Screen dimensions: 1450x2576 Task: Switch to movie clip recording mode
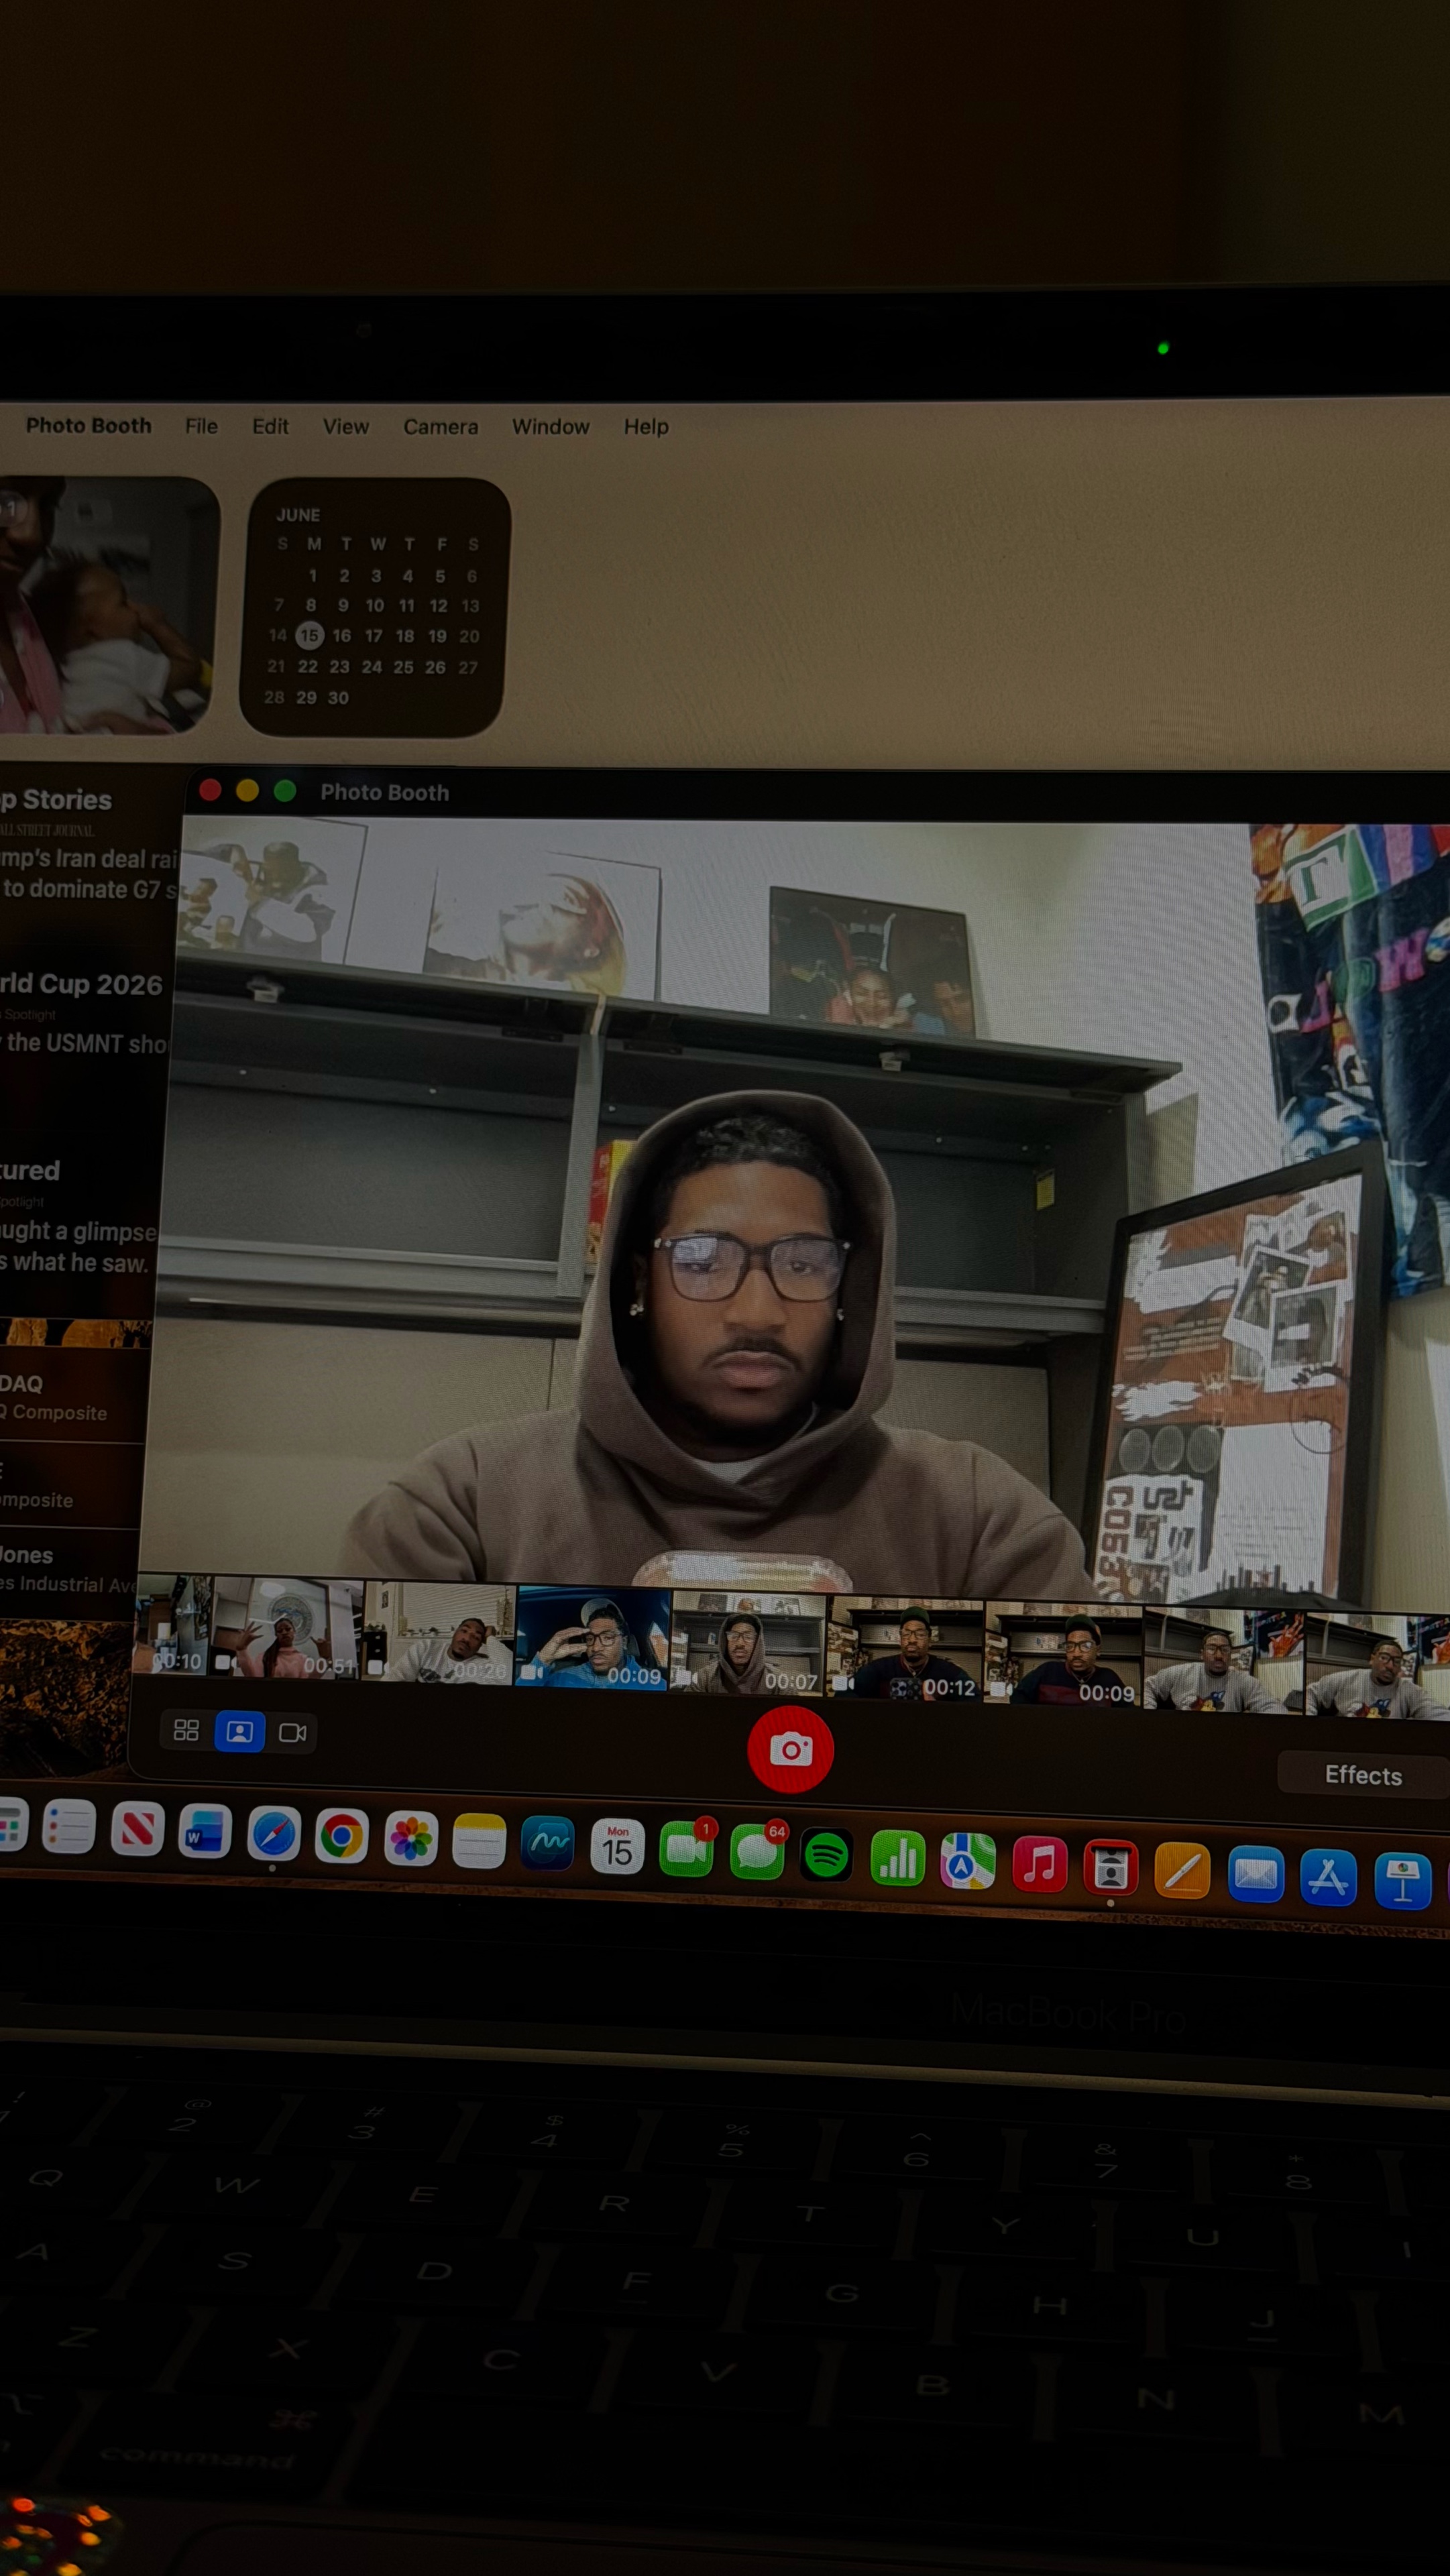293,1732
